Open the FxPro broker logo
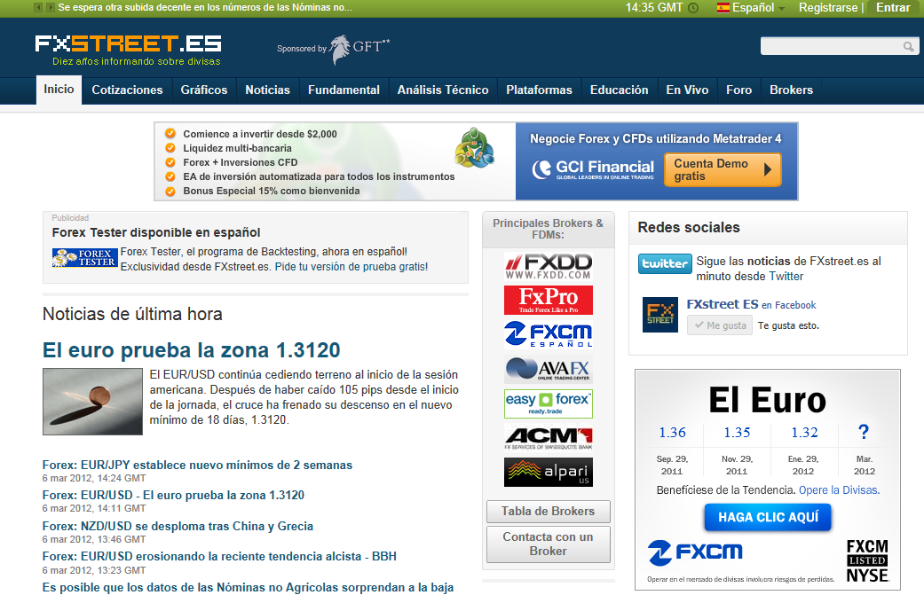 click(548, 300)
